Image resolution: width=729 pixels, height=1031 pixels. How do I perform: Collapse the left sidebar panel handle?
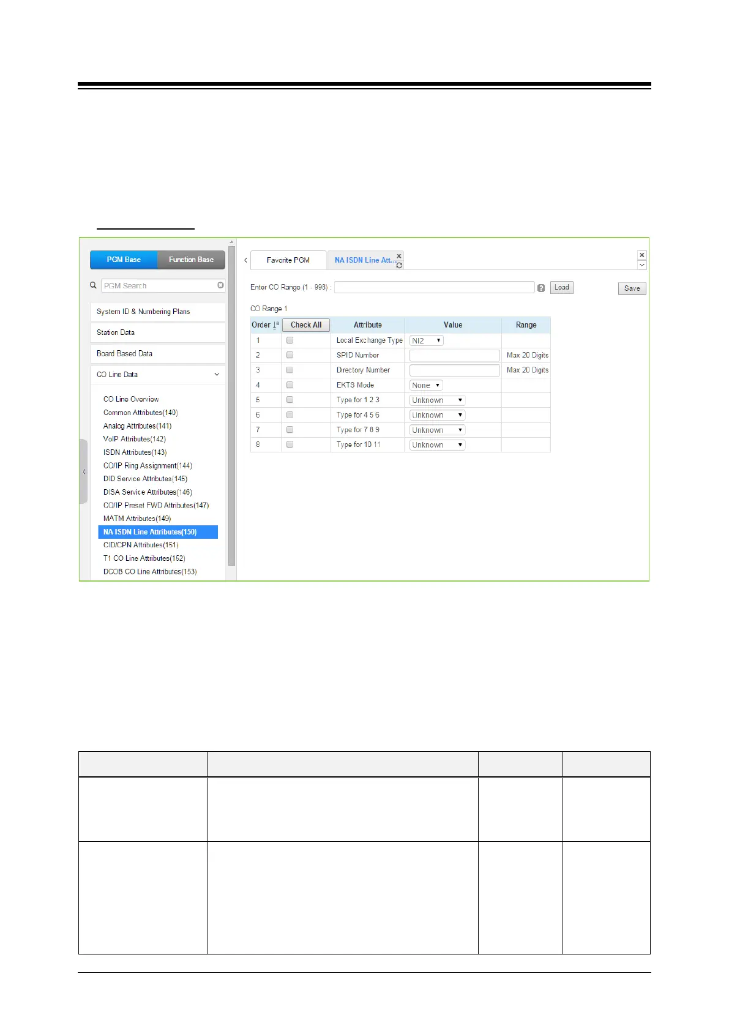(84, 471)
